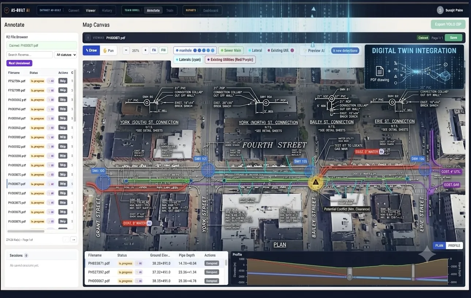Click the Fill toolbar button
The width and height of the screenshot is (471, 298).
pos(163,50)
